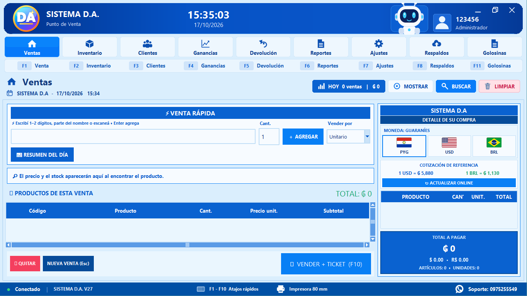Screen dimensions: 527x296
Task: Click ACTUALIZAR ONLINE exchange rate button
Action: (x=449, y=183)
